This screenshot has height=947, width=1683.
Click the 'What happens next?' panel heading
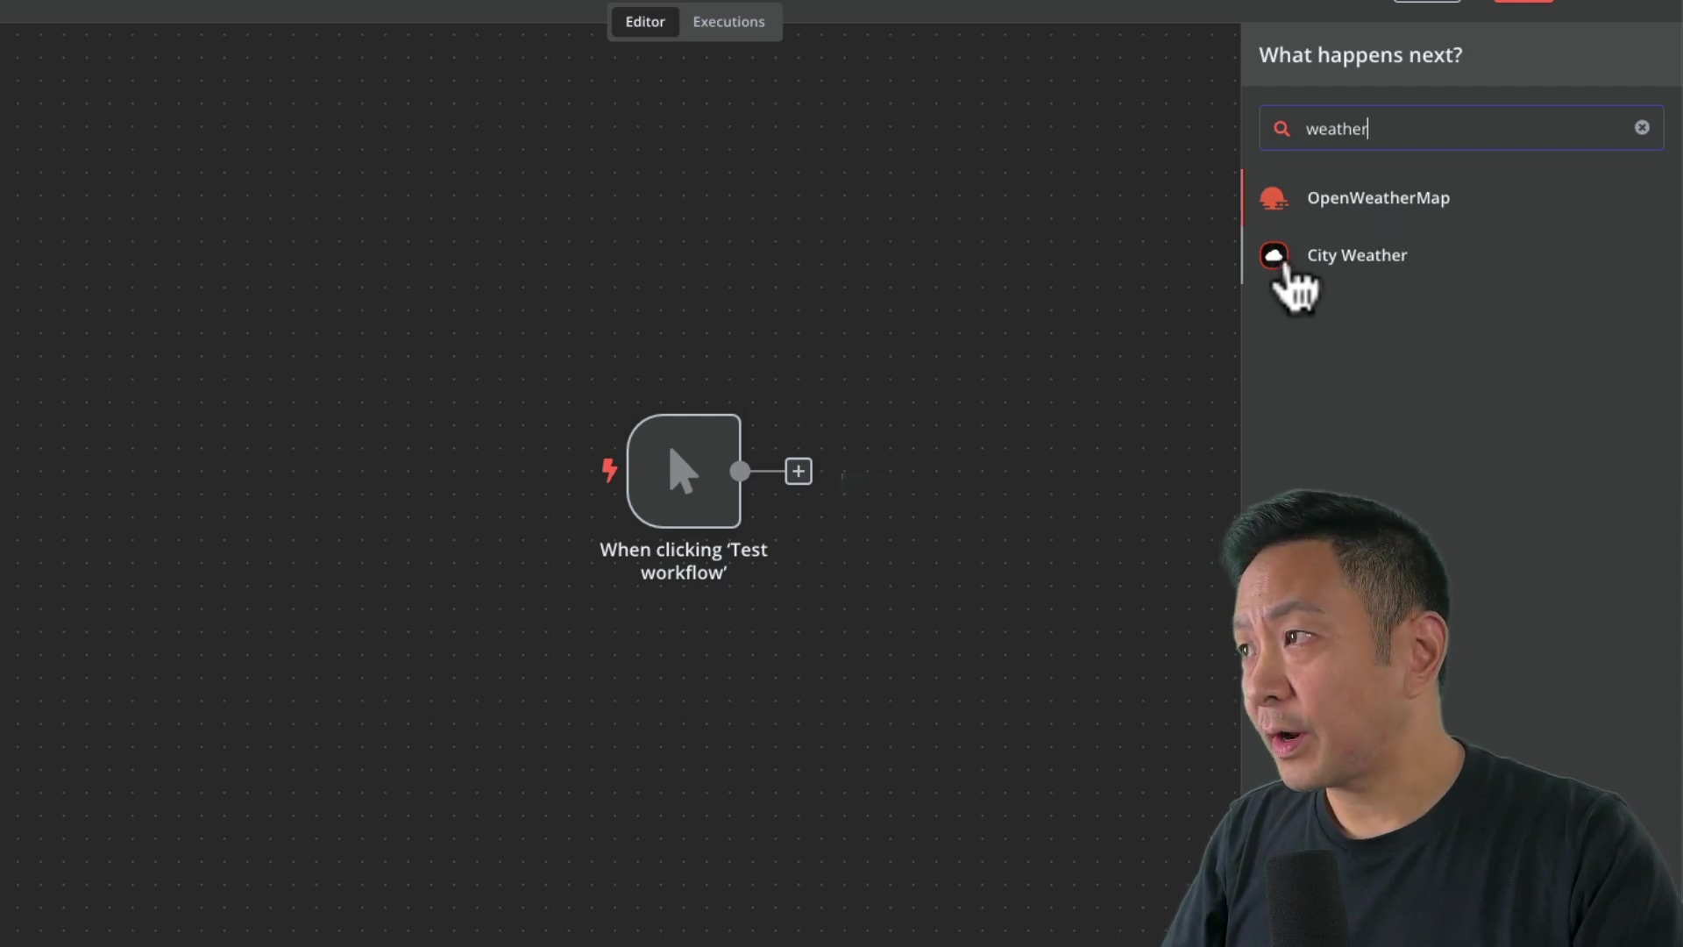click(1360, 55)
